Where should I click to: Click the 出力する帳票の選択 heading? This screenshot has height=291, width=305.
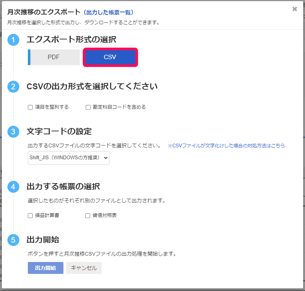[x=63, y=187]
